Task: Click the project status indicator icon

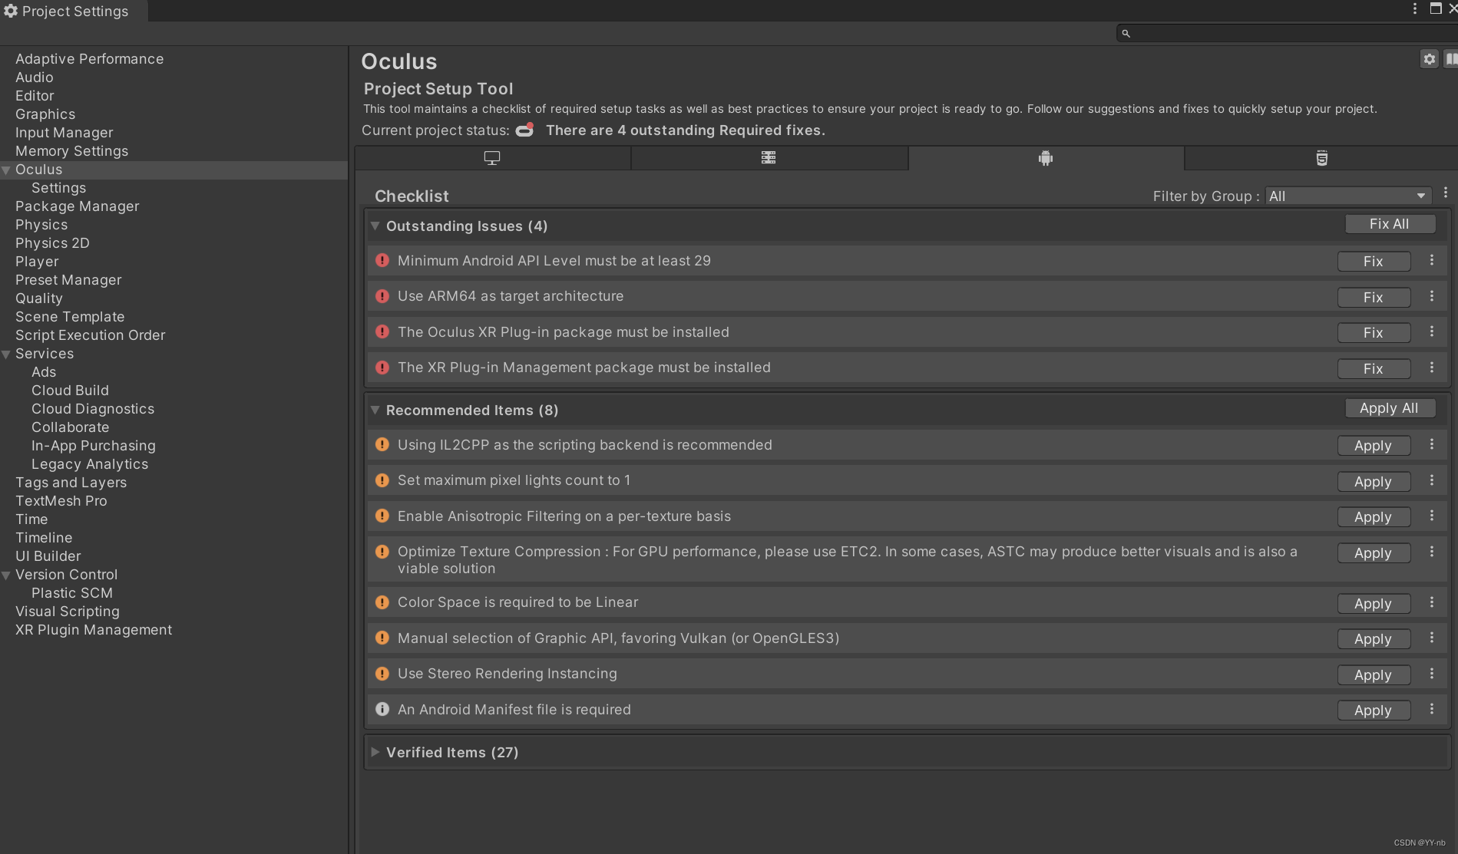Action: [525, 130]
